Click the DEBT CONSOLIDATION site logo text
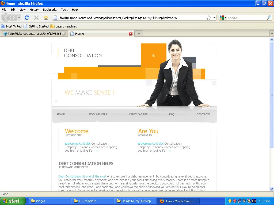274x205 pixels. [x=83, y=53]
